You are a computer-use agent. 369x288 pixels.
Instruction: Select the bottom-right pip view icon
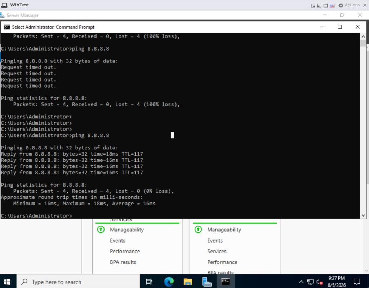pyautogui.click(x=313, y=5)
